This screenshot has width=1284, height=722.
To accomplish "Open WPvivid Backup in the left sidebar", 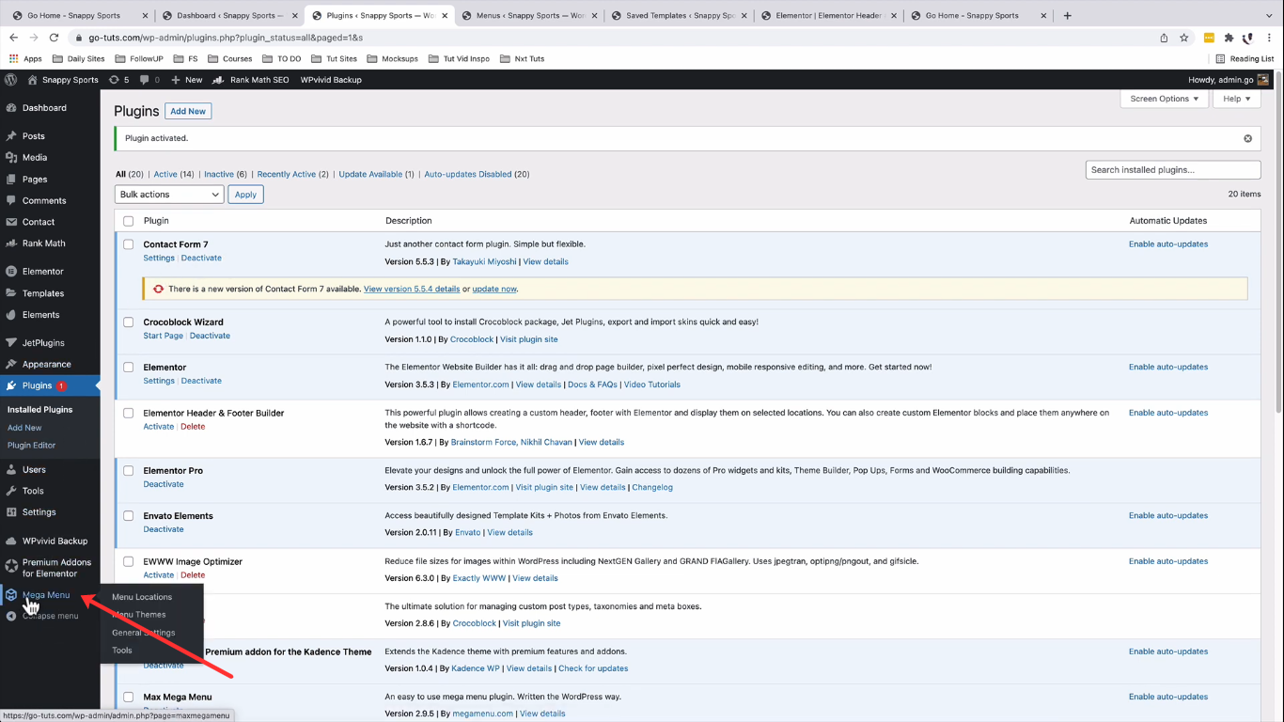I will pyautogui.click(x=55, y=541).
